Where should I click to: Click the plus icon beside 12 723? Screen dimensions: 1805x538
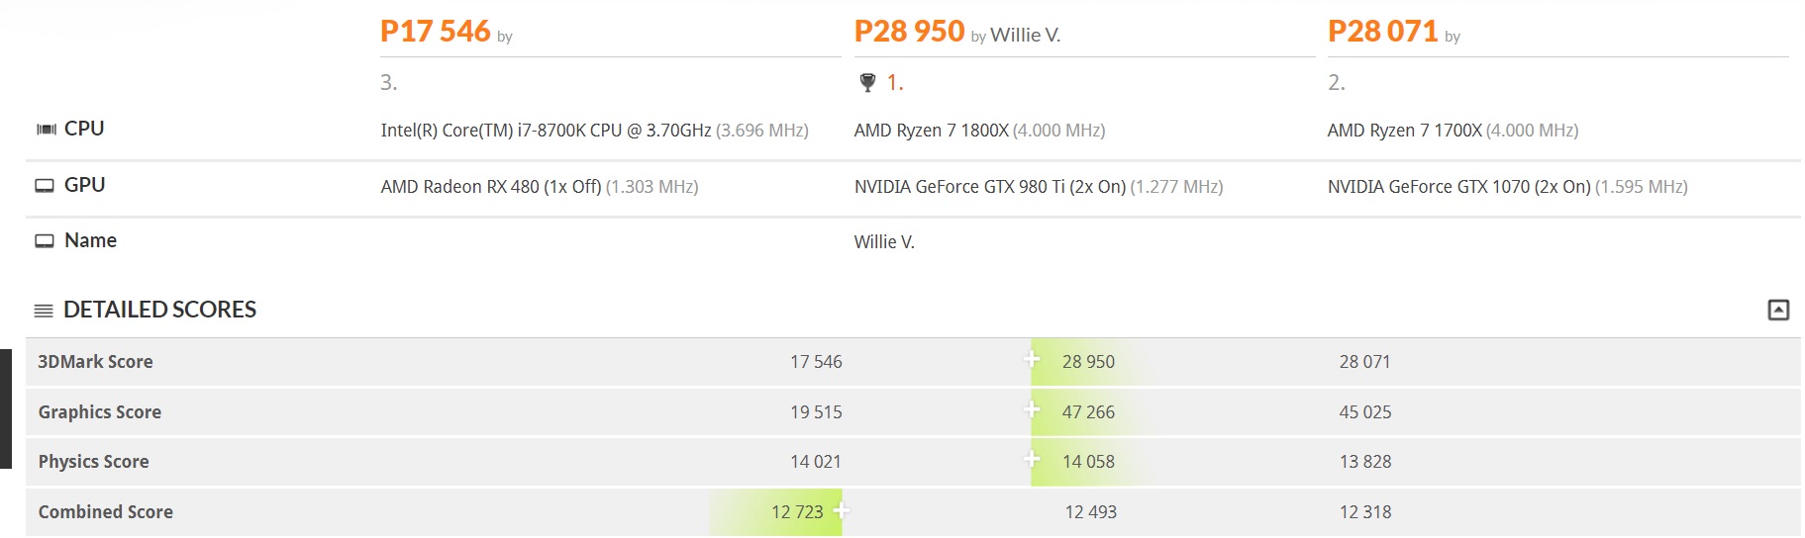842,510
